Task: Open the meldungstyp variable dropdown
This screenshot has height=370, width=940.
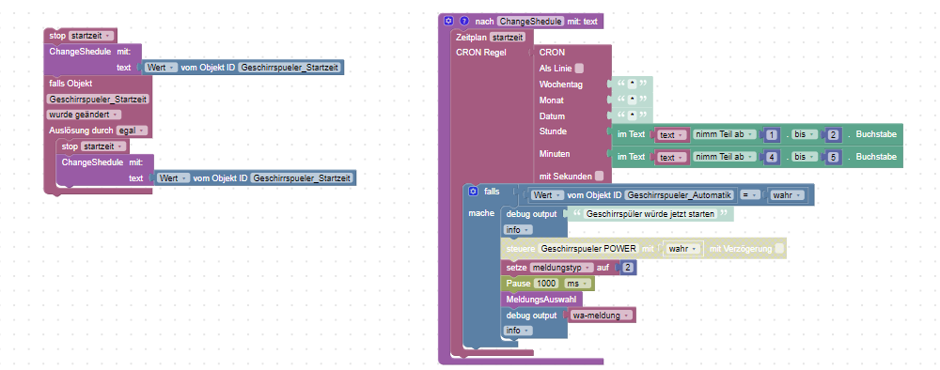Action: pos(562,268)
